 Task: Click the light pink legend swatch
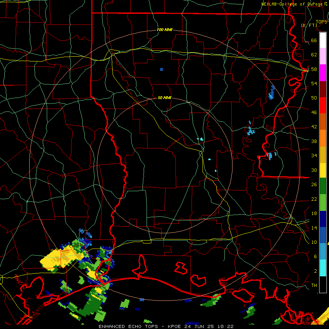click(323, 56)
